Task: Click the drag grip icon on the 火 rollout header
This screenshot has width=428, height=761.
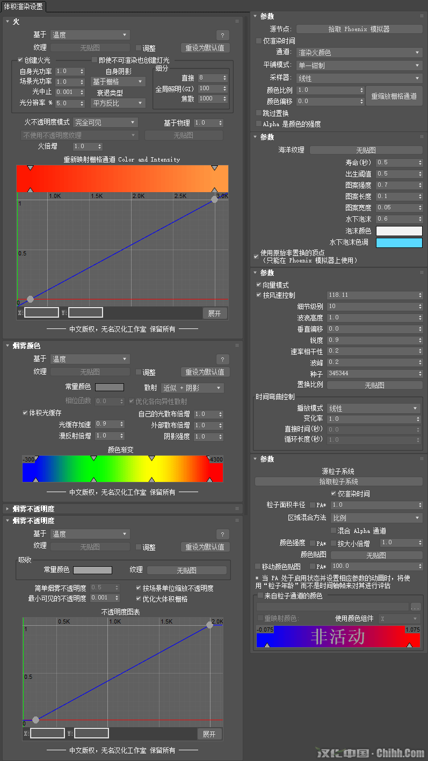Action: click(x=237, y=21)
